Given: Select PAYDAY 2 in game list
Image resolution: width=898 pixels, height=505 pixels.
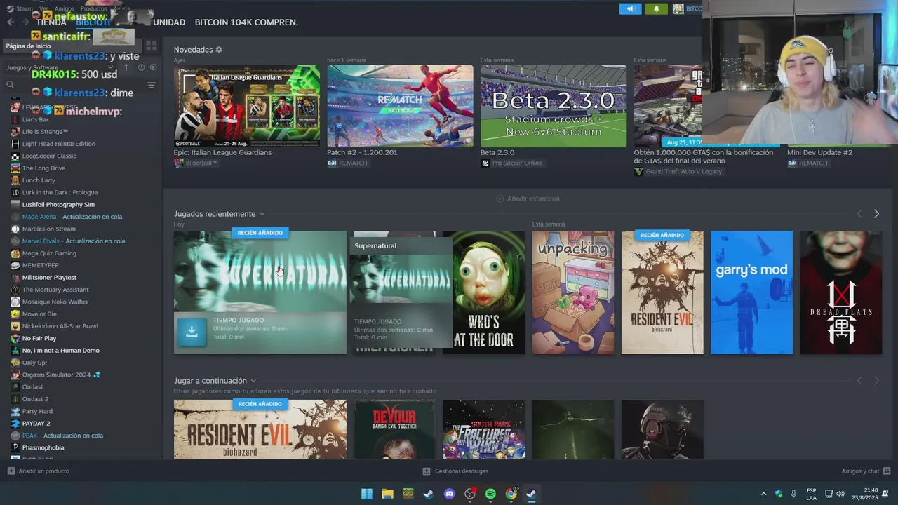Looking at the screenshot, I should (x=36, y=424).
